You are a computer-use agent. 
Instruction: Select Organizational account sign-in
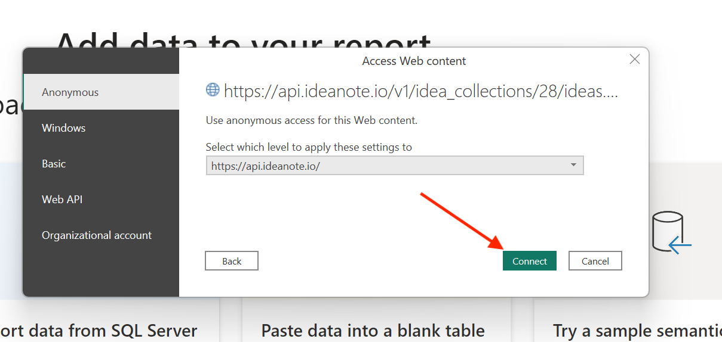(x=101, y=235)
